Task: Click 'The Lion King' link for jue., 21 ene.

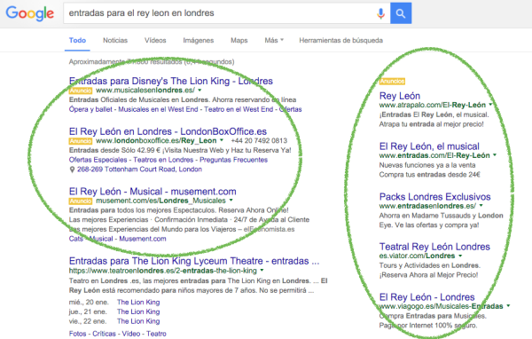Action: pos(138,311)
